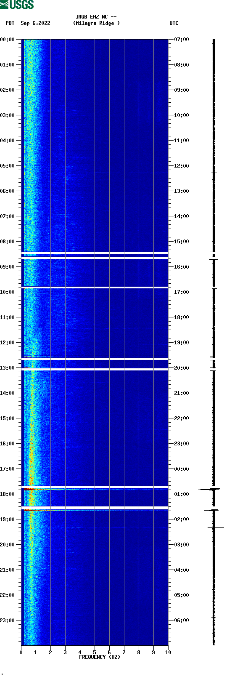Click the 21:00 UTC label on the right axis
The image size is (232, 679).
tap(182, 393)
